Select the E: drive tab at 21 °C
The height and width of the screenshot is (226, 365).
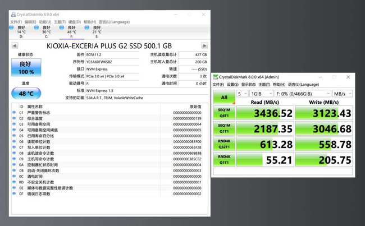(x=97, y=32)
